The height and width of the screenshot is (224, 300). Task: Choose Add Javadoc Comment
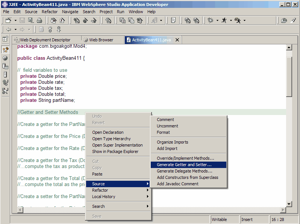(188, 184)
